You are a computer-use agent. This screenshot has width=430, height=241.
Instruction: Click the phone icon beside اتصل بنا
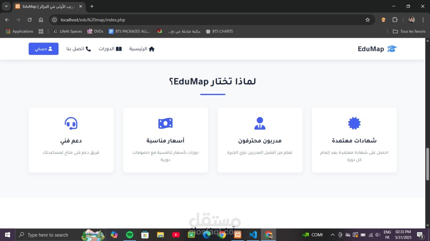(x=88, y=49)
